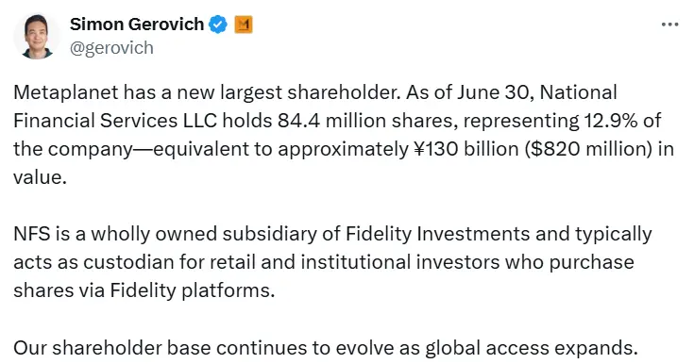Viewport: 694px width, 364px height.
Task: Visit the @gerovich handle link
Action: pos(111,48)
